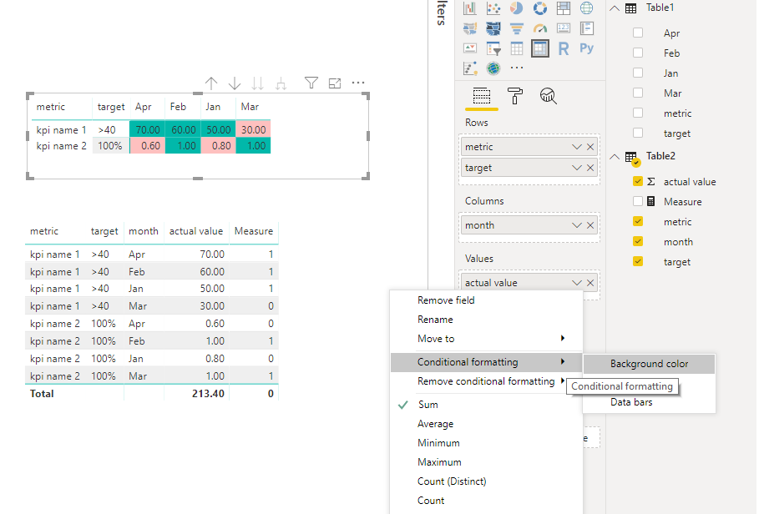
Task: Choose Remove field from the context menu
Action: 486,300
